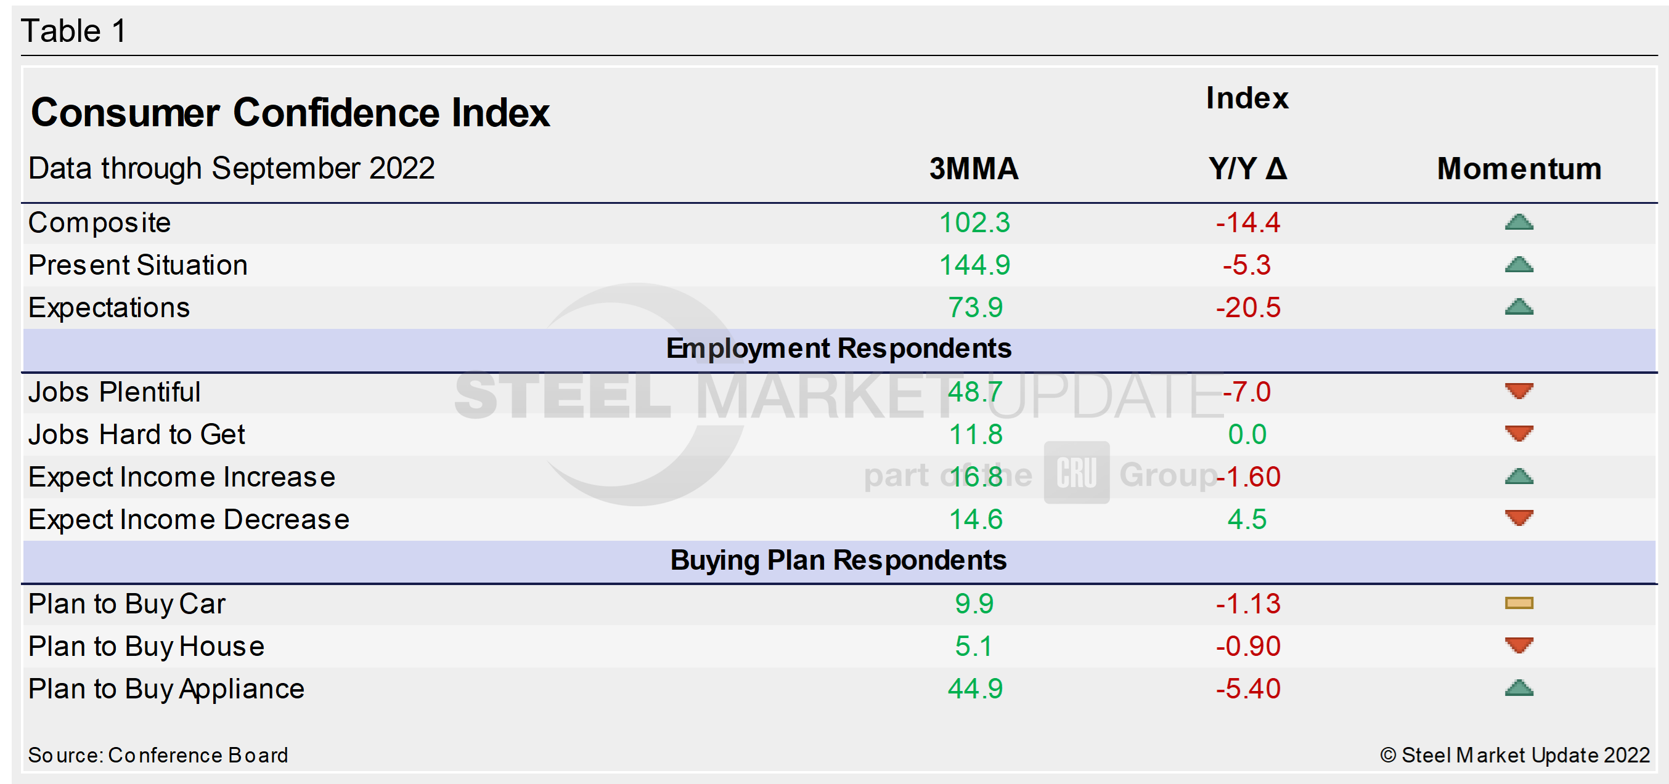Click the Present Situation momentum up arrow
The height and width of the screenshot is (784, 1669).
tap(1519, 265)
